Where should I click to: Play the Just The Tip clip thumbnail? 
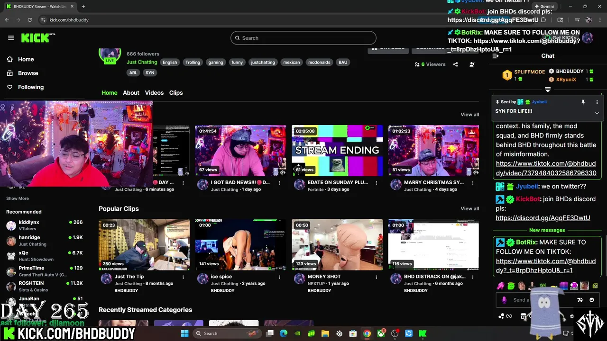click(x=144, y=244)
